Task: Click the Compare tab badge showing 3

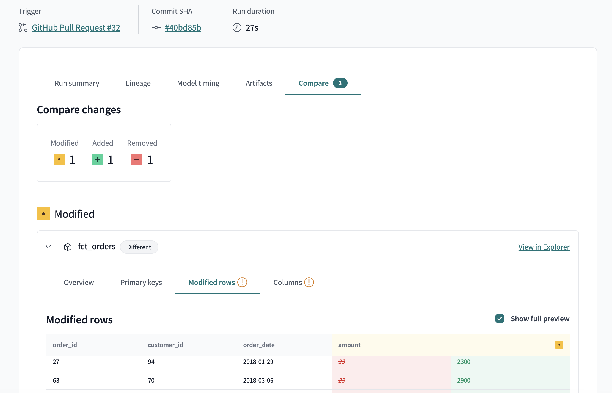Action: click(x=340, y=83)
